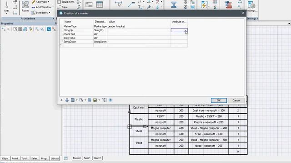Click the Leader brecket value cell

tap(139, 26)
